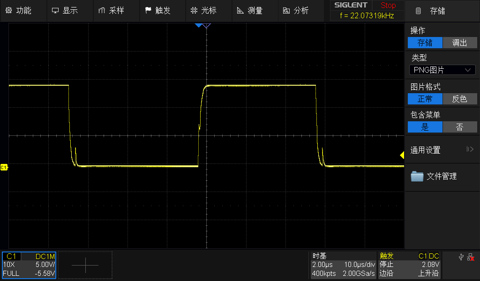This screenshot has height=281, width=480.
Task: Open the C1 channel settings box
Action: (x=29, y=265)
